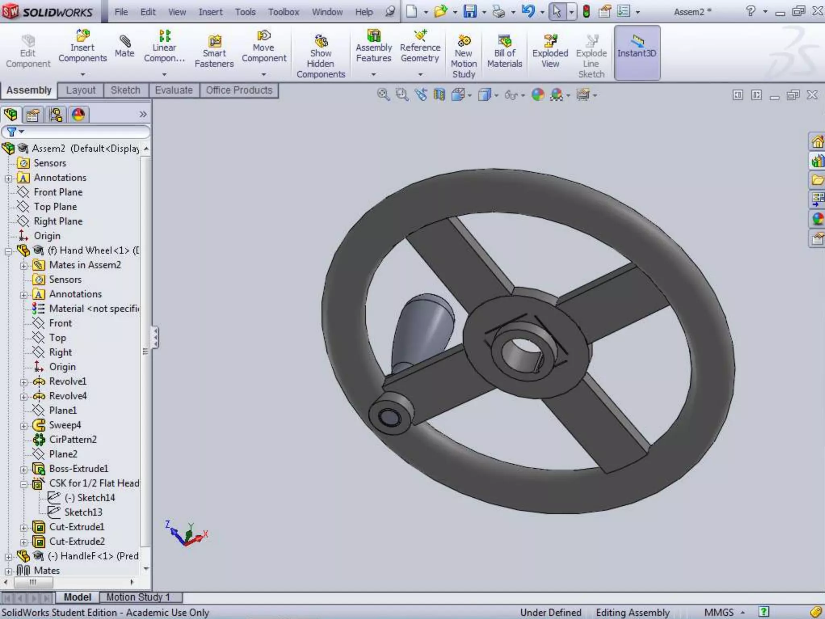Image resolution: width=825 pixels, height=619 pixels.
Task: Open the PropertyManager panel tab
Action: pos(33,115)
